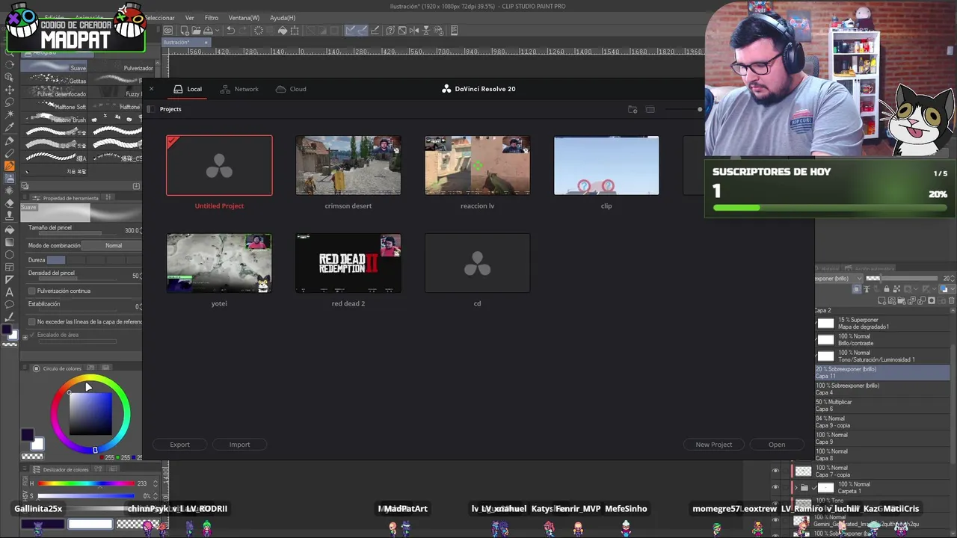Select the Suave airbrush preset
The height and width of the screenshot is (538, 957).
click(55, 67)
